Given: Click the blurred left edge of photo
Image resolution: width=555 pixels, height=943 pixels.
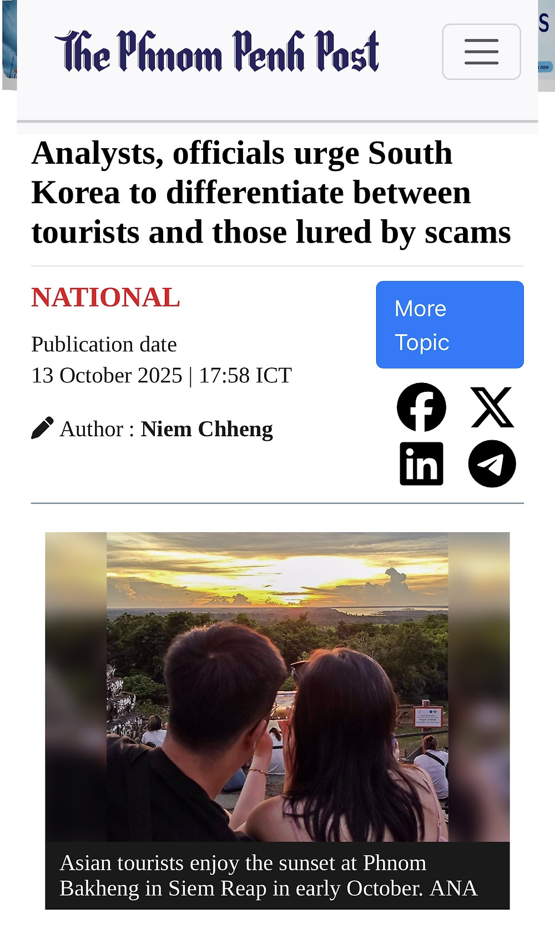Looking at the screenshot, I should pos(76,687).
